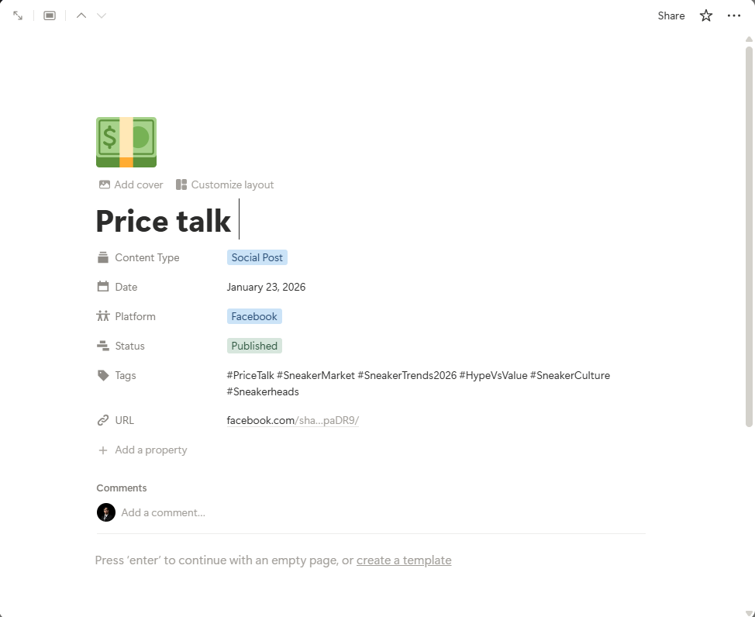Go to next page with down chevron
Screen dimensions: 755x617
tap(102, 16)
